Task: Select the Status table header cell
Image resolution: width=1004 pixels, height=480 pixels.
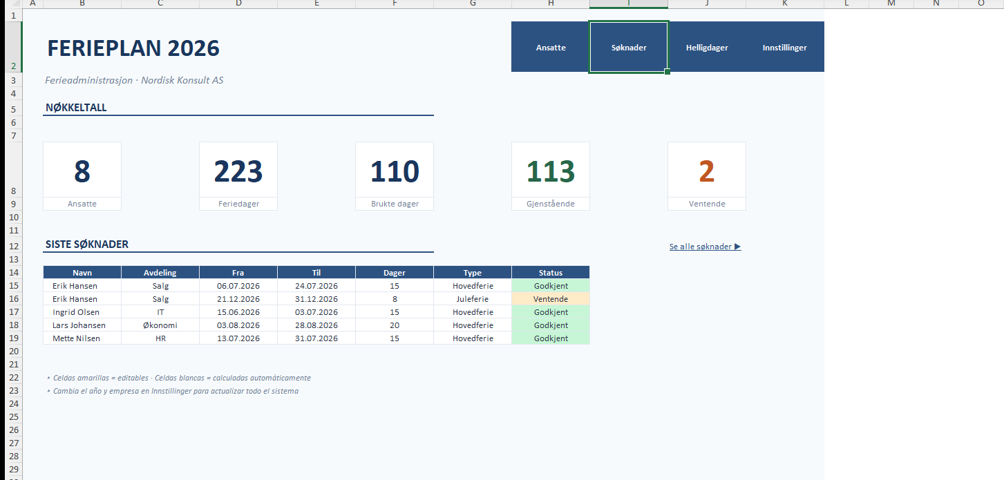Action: (551, 273)
